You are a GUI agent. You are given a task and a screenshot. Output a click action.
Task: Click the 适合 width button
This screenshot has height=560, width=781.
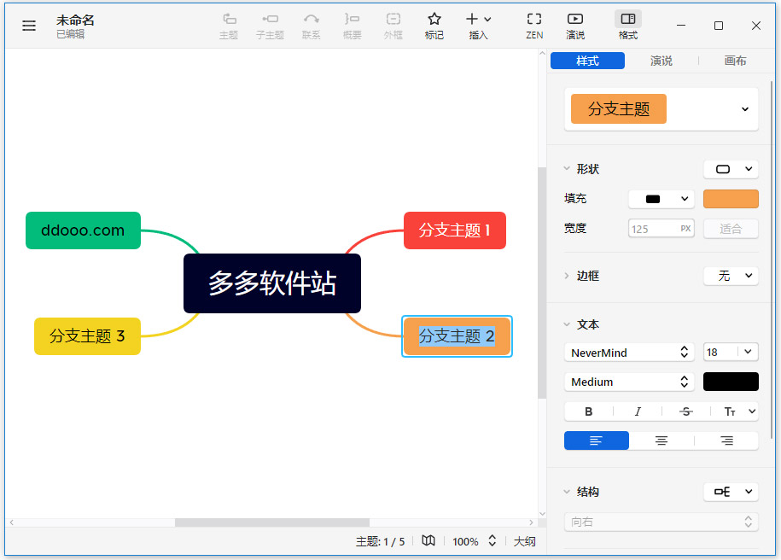(x=731, y=228)
